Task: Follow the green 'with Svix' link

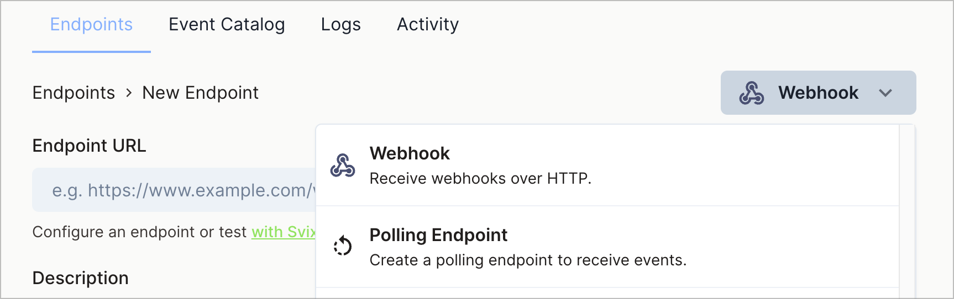Action: pyautogui.click(x=284, y=232)
